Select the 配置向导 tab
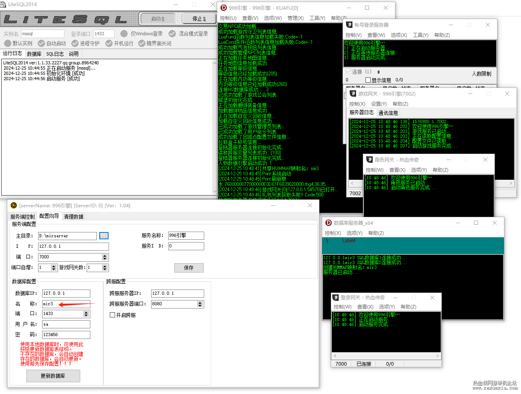Screen dimensions: 521x394 click(x=49, y=216)
